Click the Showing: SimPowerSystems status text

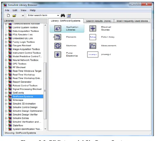20,133
